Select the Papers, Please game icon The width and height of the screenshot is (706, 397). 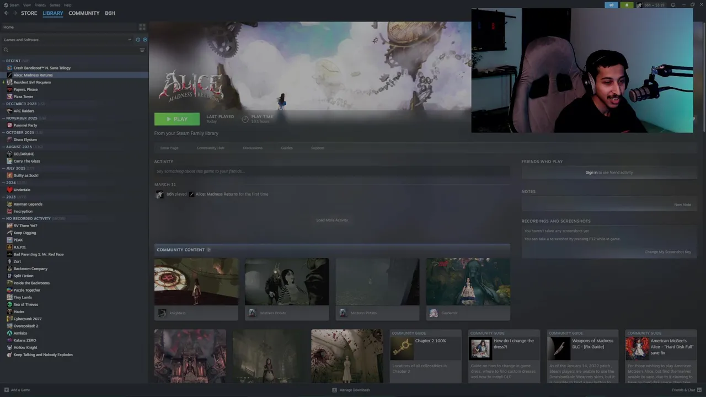(9, 89)
